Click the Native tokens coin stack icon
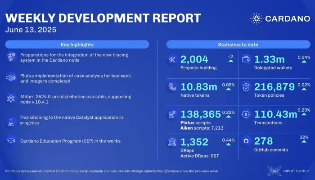This screenshot has height=180, width=315. tap(171, 86)
